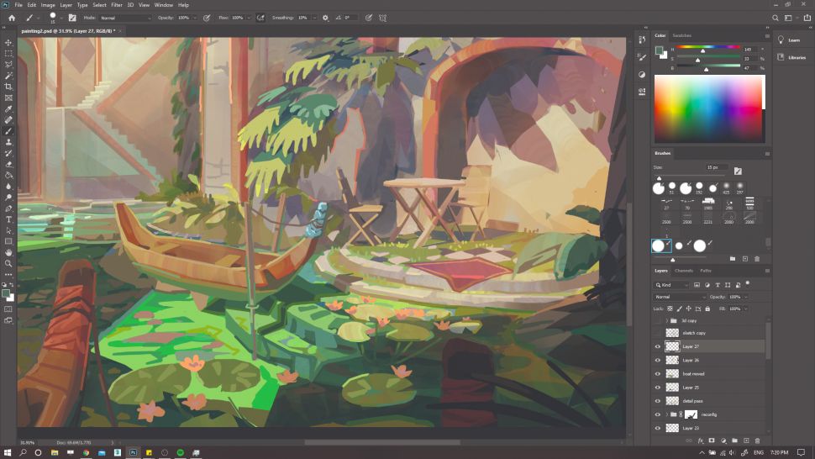
Task: Open the Learn panel button
Action: [x=793, y=40]
